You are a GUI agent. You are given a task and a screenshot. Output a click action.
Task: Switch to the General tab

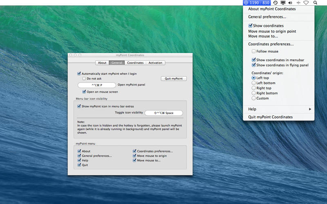click(x=117, y=63)
